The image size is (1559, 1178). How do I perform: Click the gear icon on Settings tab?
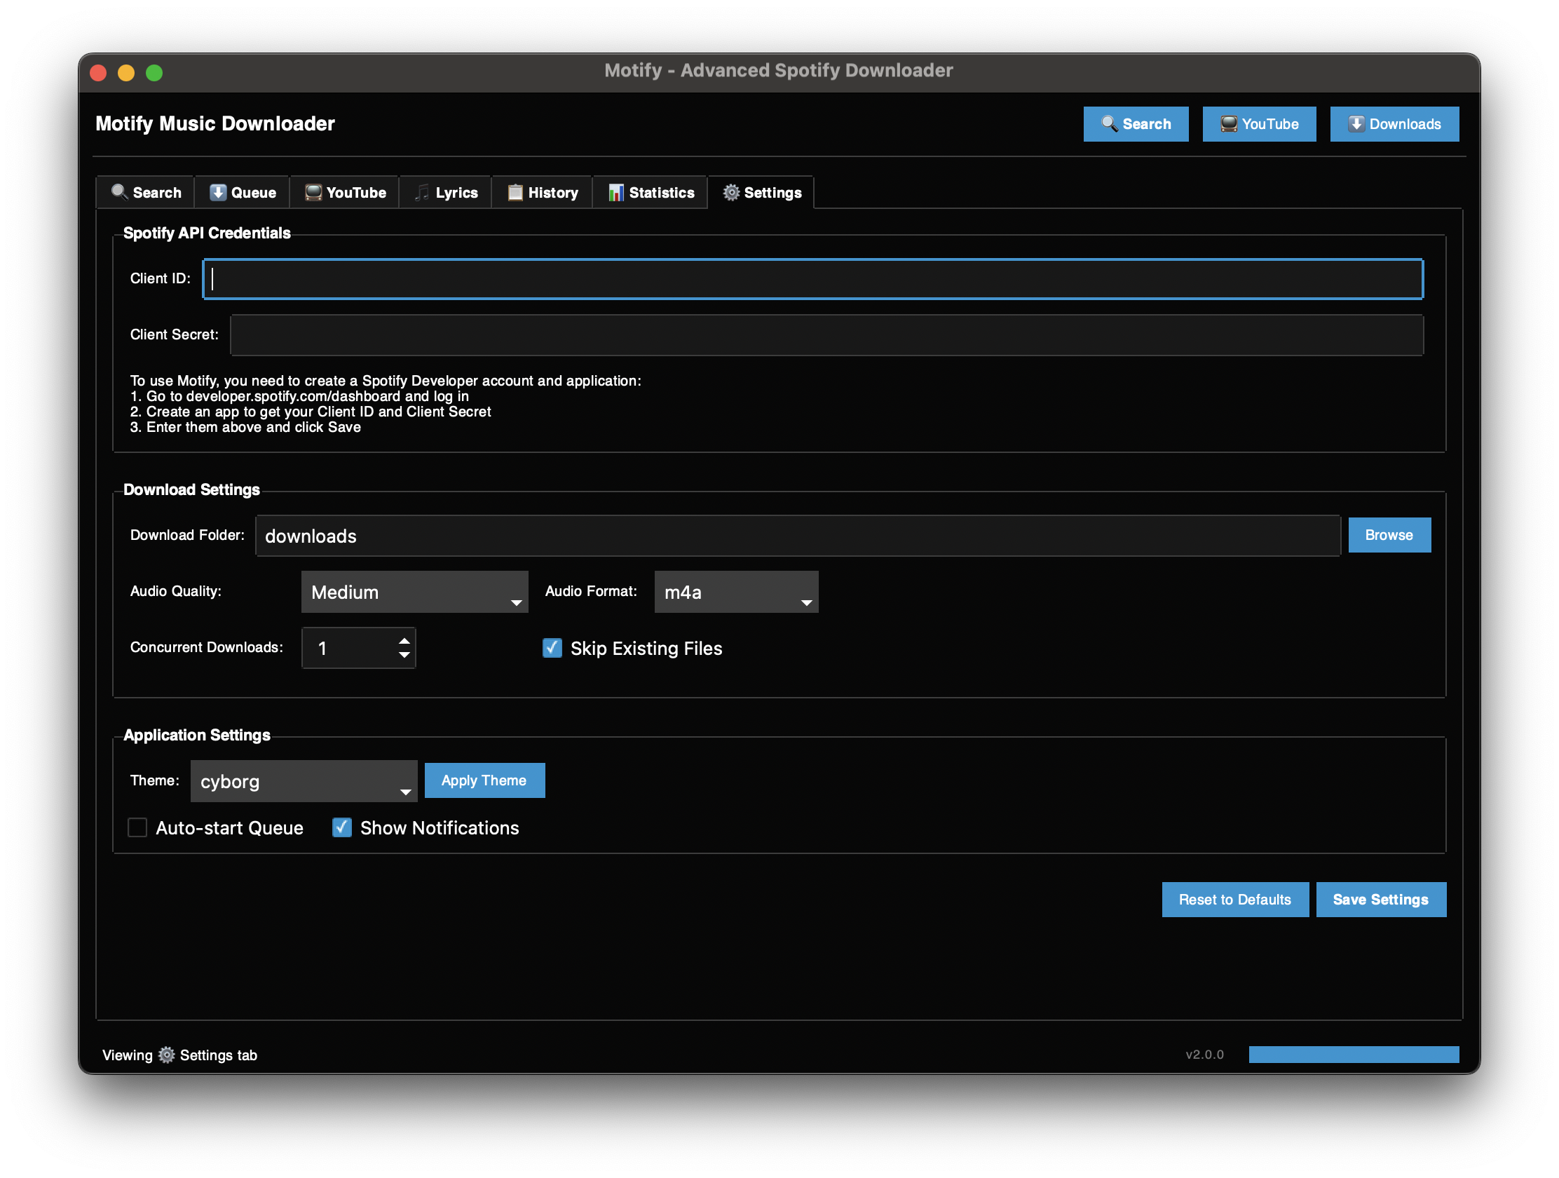click(x=732, y=192)
